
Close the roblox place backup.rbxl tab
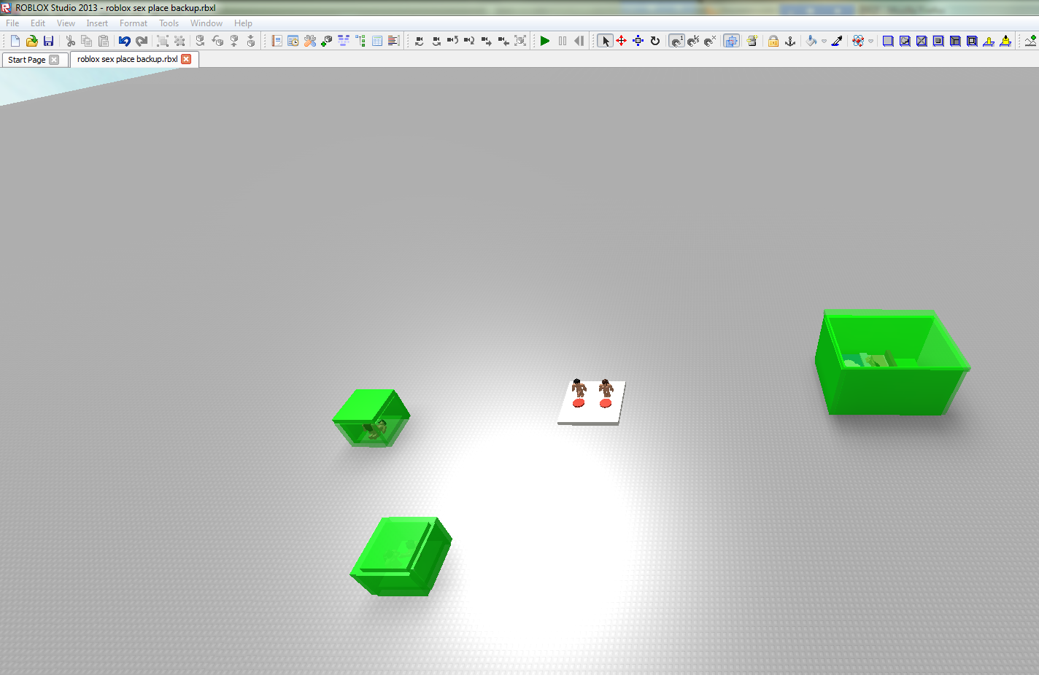tap(186, 59)
